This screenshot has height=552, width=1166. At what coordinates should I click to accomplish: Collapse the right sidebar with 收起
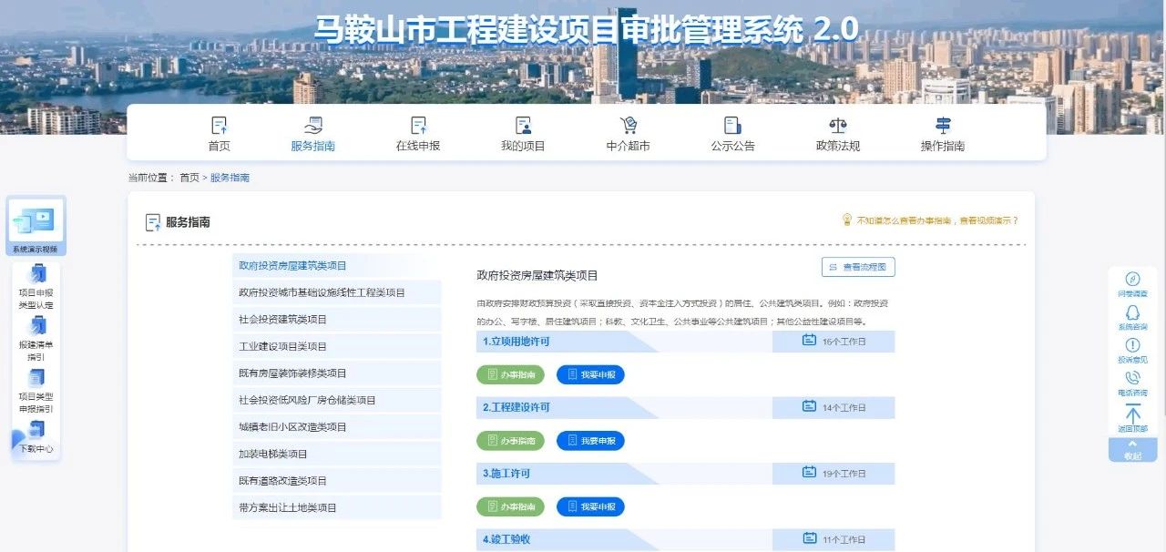pyautogui.click(x=1132, y=450)
